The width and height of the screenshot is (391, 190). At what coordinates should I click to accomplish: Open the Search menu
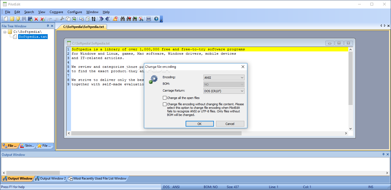(x=29, y=12)
